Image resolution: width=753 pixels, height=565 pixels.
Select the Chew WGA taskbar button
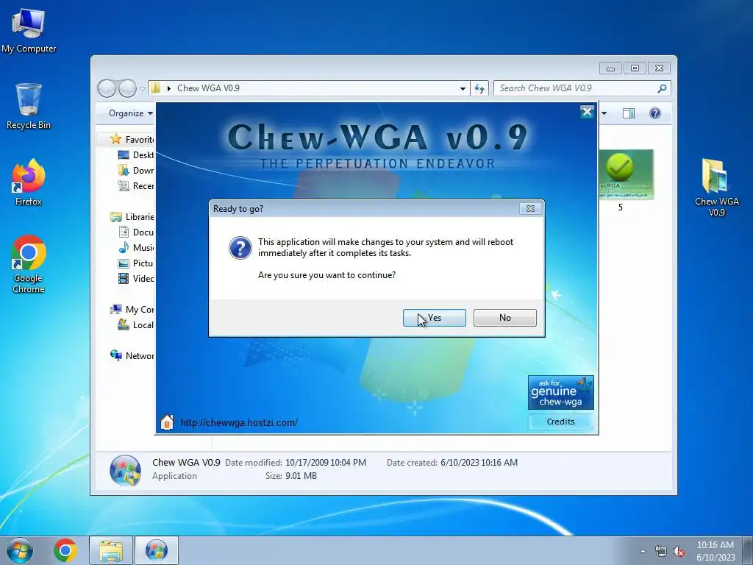[x=156, y=550]
